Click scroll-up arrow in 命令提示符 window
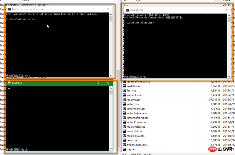This screenshot has width=235, height=155. pyautogui.click(x=229, y=16)
